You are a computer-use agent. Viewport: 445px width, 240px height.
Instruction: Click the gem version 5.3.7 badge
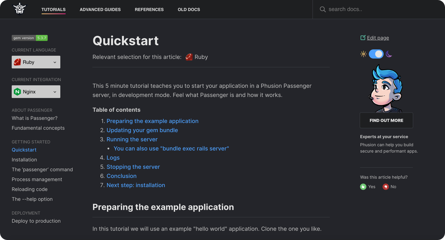30,38
